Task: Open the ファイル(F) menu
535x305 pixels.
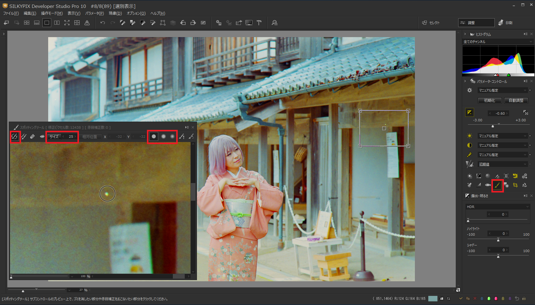Action: point(11,13)
